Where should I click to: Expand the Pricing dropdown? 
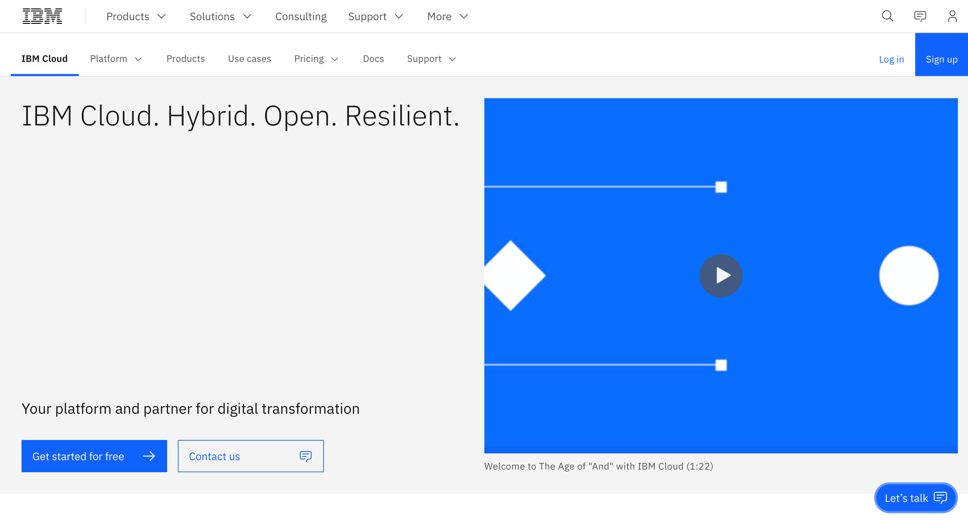pos(317,59)
